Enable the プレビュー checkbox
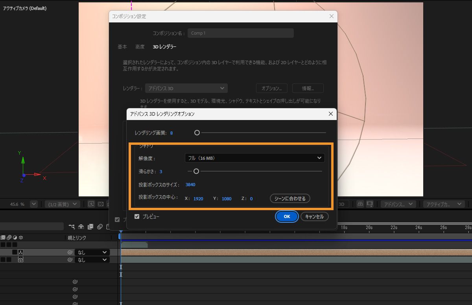The image size is (472, 305). pos(137,216)
